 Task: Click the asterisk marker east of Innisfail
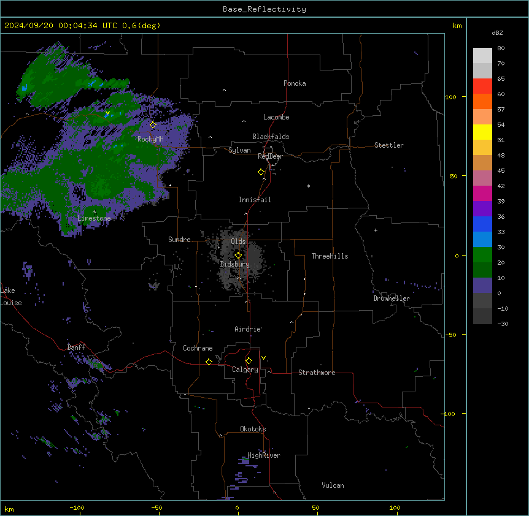point(308,186)
